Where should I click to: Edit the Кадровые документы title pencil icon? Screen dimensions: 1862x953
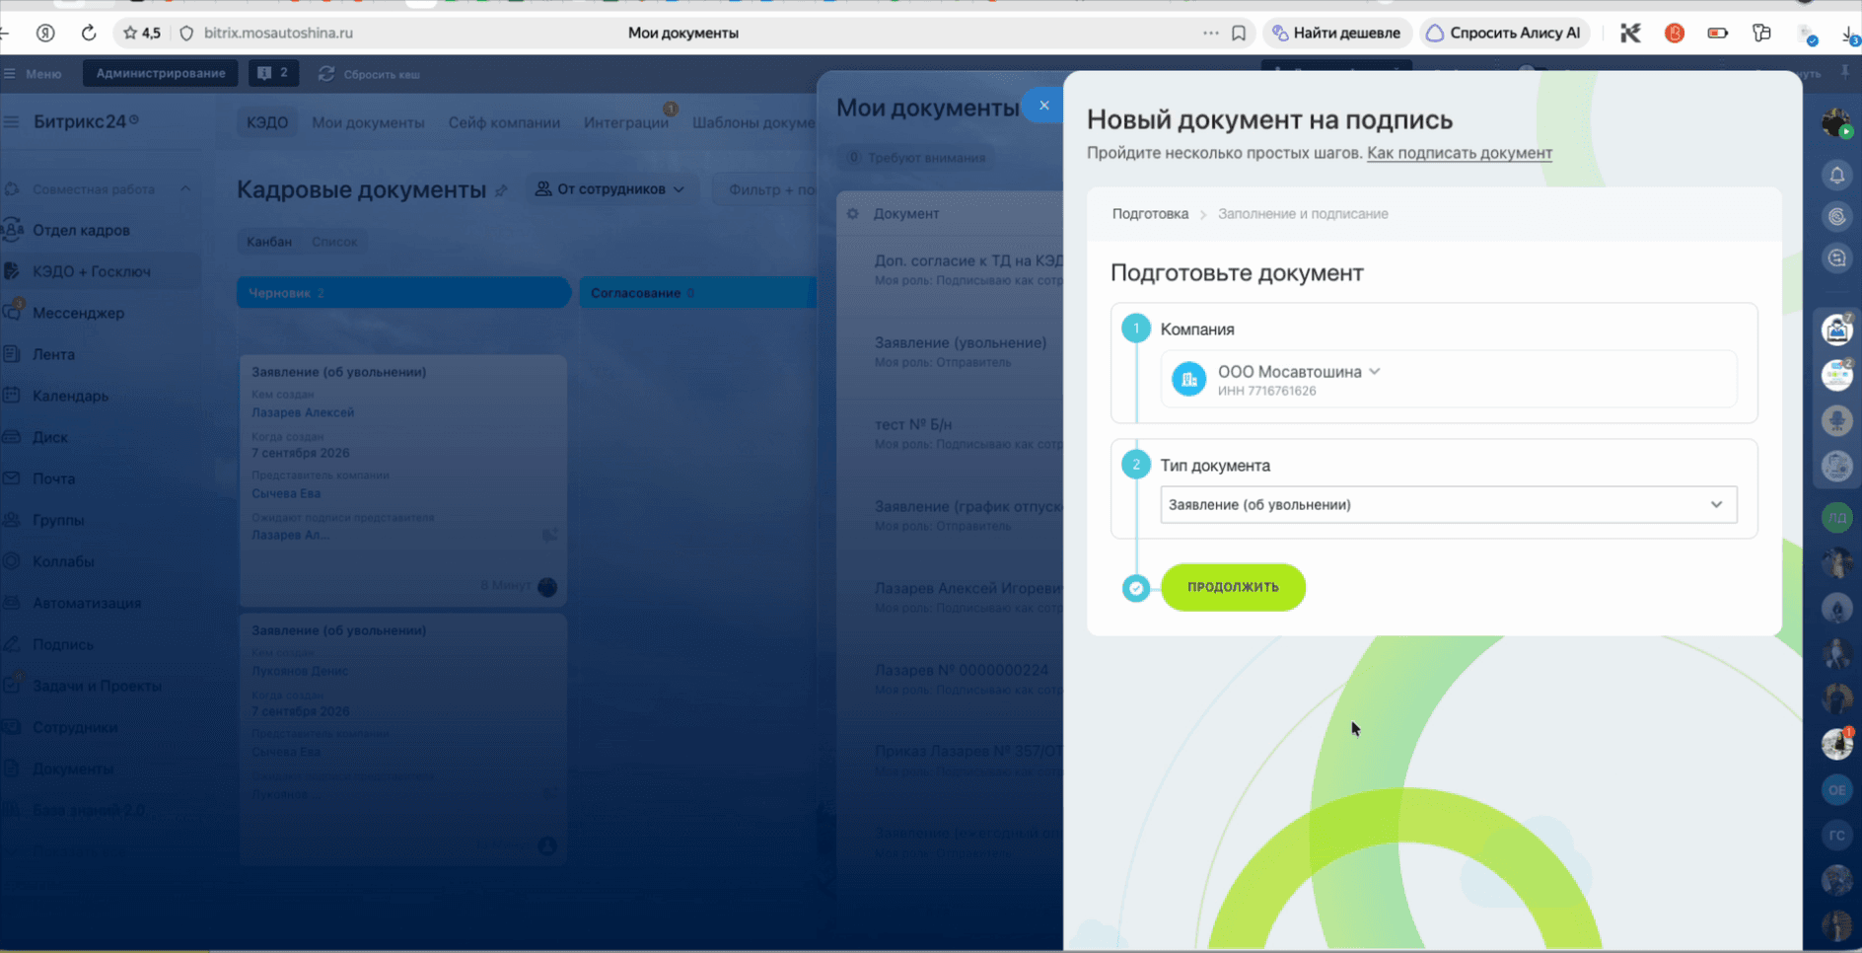(x=501, y=190)
